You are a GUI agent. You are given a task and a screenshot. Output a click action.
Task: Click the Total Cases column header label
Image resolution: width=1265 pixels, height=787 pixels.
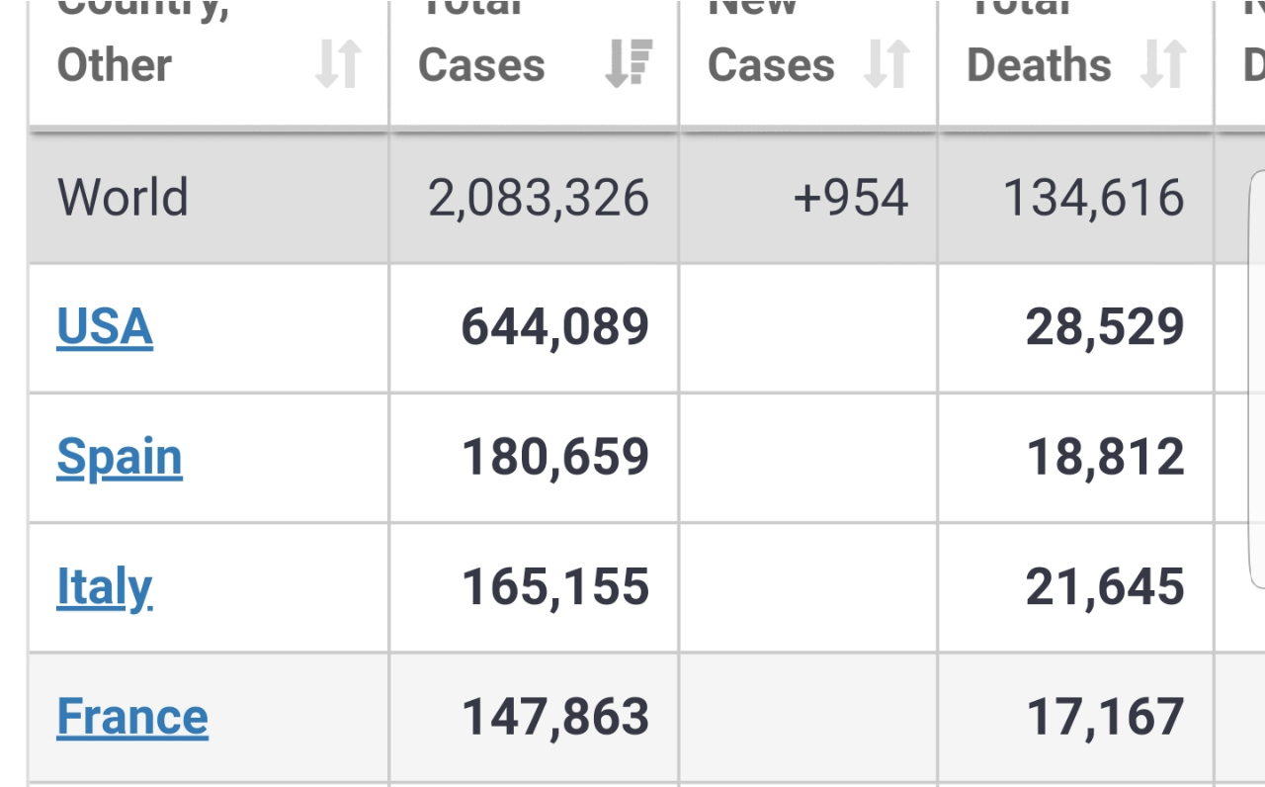[481, 65]
